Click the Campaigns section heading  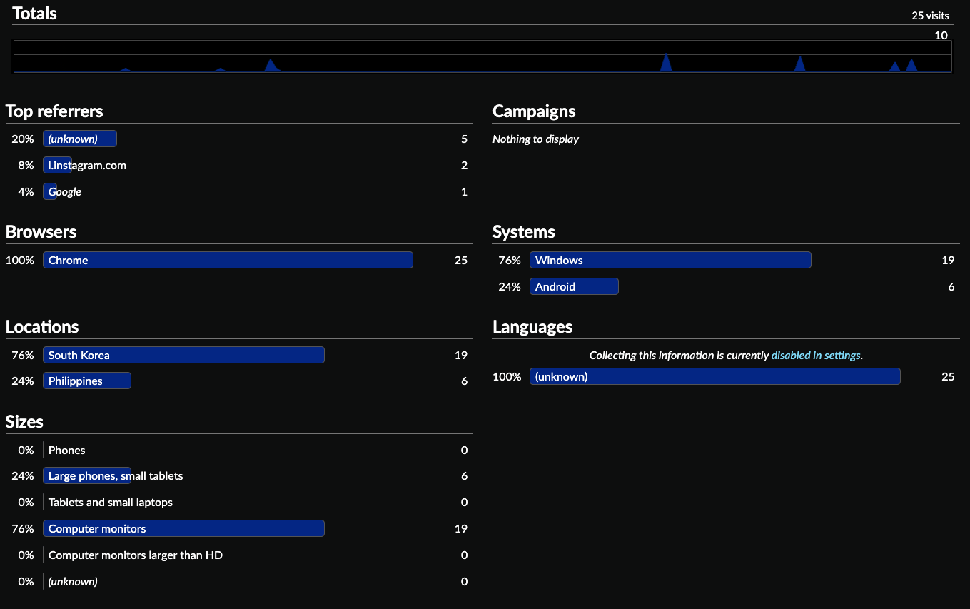[534, 111]
